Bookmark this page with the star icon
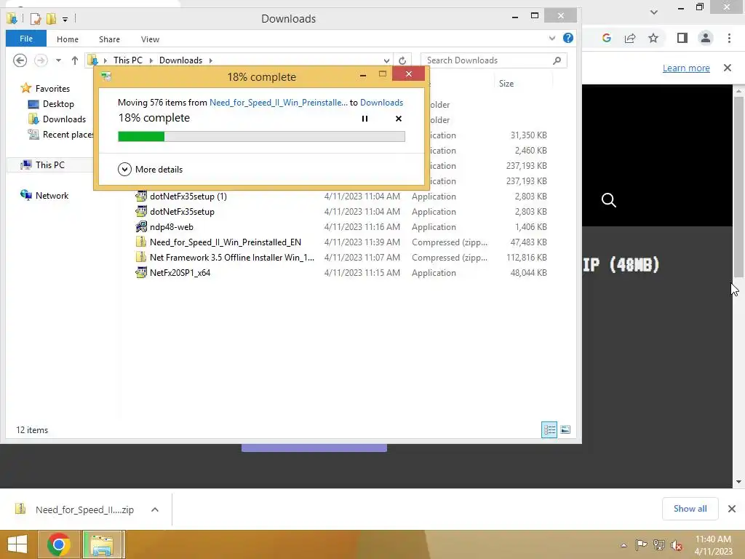 pyautogui.click(x=653, y=38)
